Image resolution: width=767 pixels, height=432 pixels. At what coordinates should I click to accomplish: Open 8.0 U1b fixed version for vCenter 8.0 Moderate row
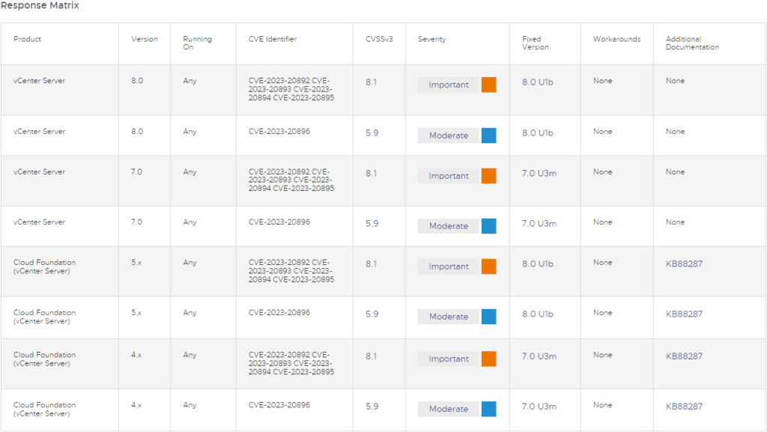click(538, 133)
